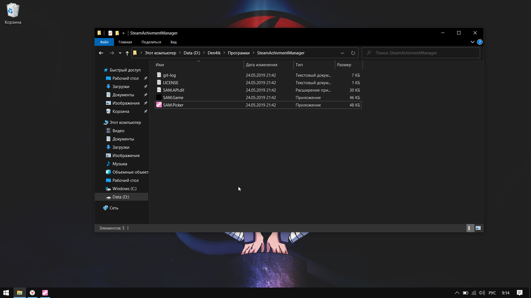Screen dimensions: 531x298
Task: Open the Корзина recycle bin on the desktop
Action: (x=13, y=14)
